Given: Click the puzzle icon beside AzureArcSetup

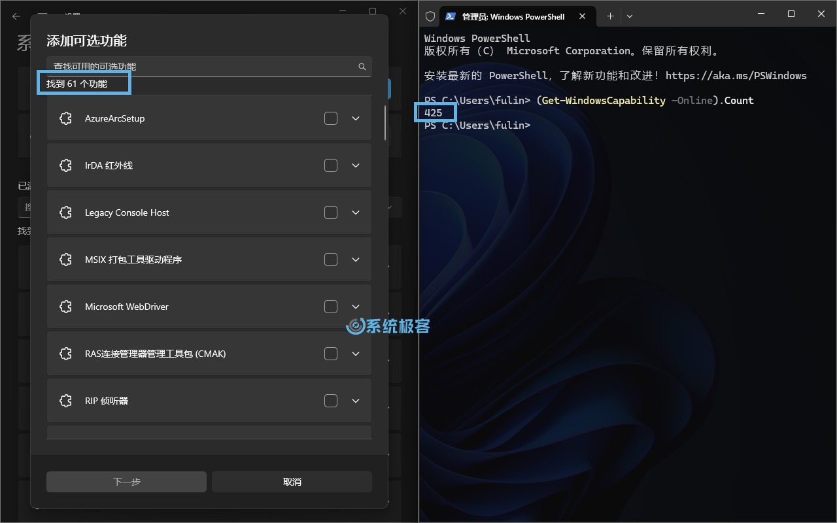Looking at the screenshot, I should (x=65, y=118).
